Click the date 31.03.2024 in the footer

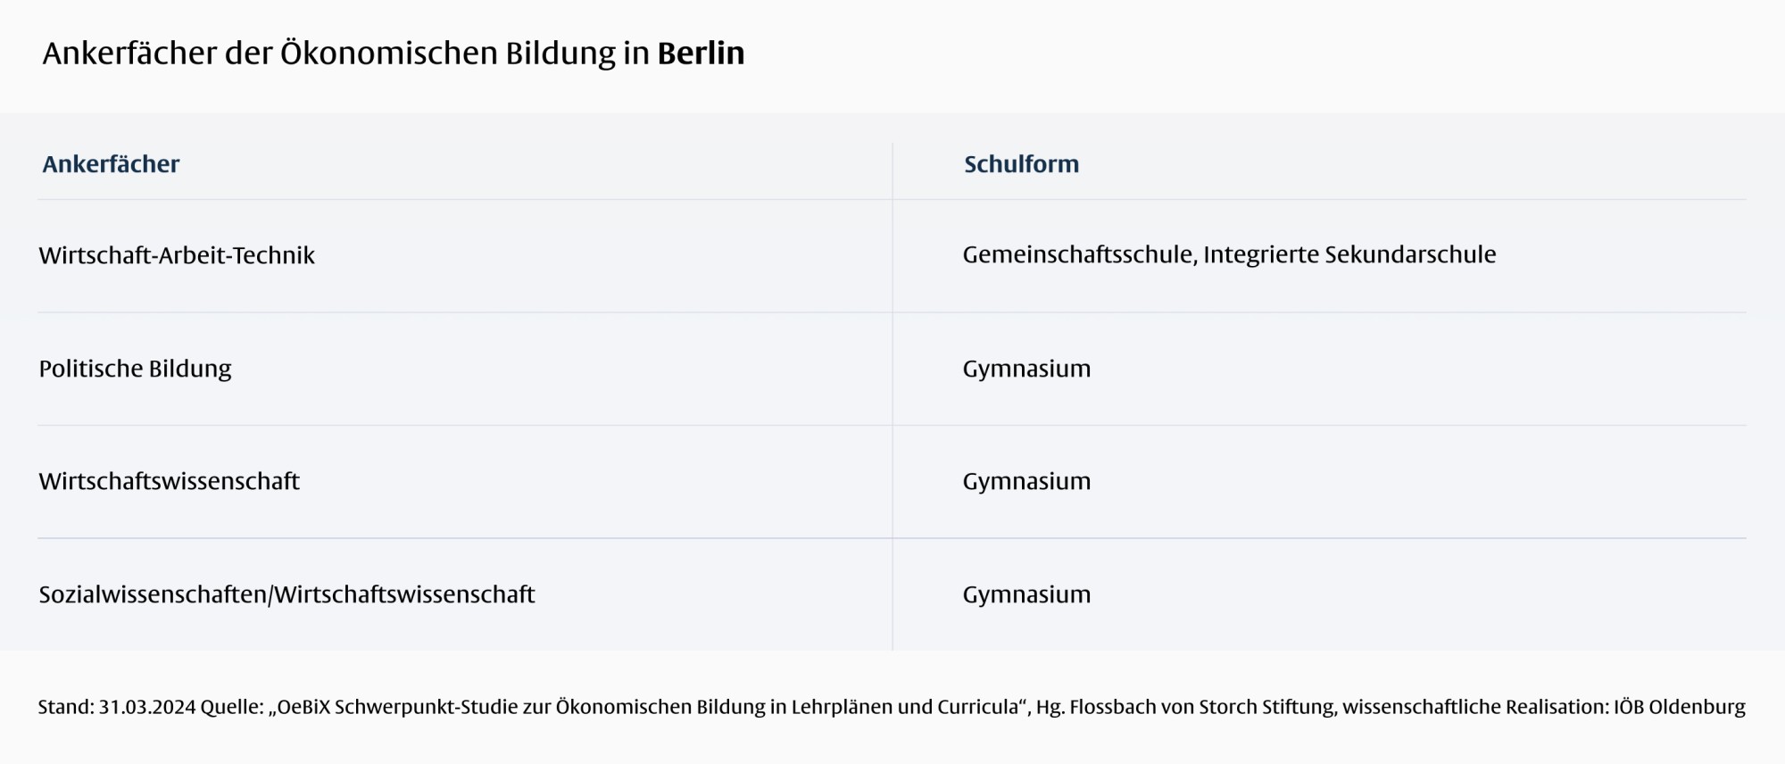pos(146,707)
